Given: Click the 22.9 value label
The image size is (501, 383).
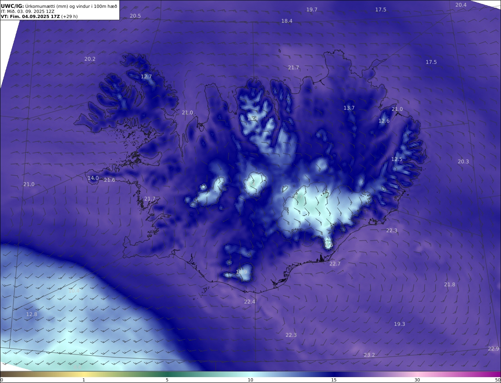Looking at the screenshot, I should pyautogui.click(x=493, y=349).
